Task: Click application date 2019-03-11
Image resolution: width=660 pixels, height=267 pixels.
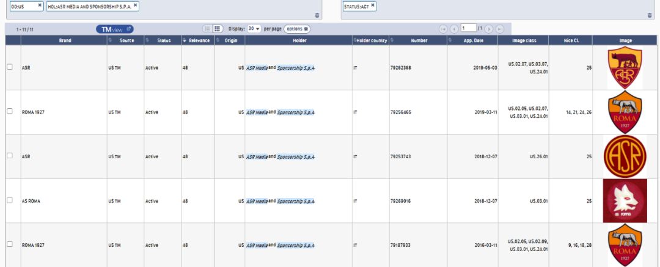Action: click(x=486, y=112)
